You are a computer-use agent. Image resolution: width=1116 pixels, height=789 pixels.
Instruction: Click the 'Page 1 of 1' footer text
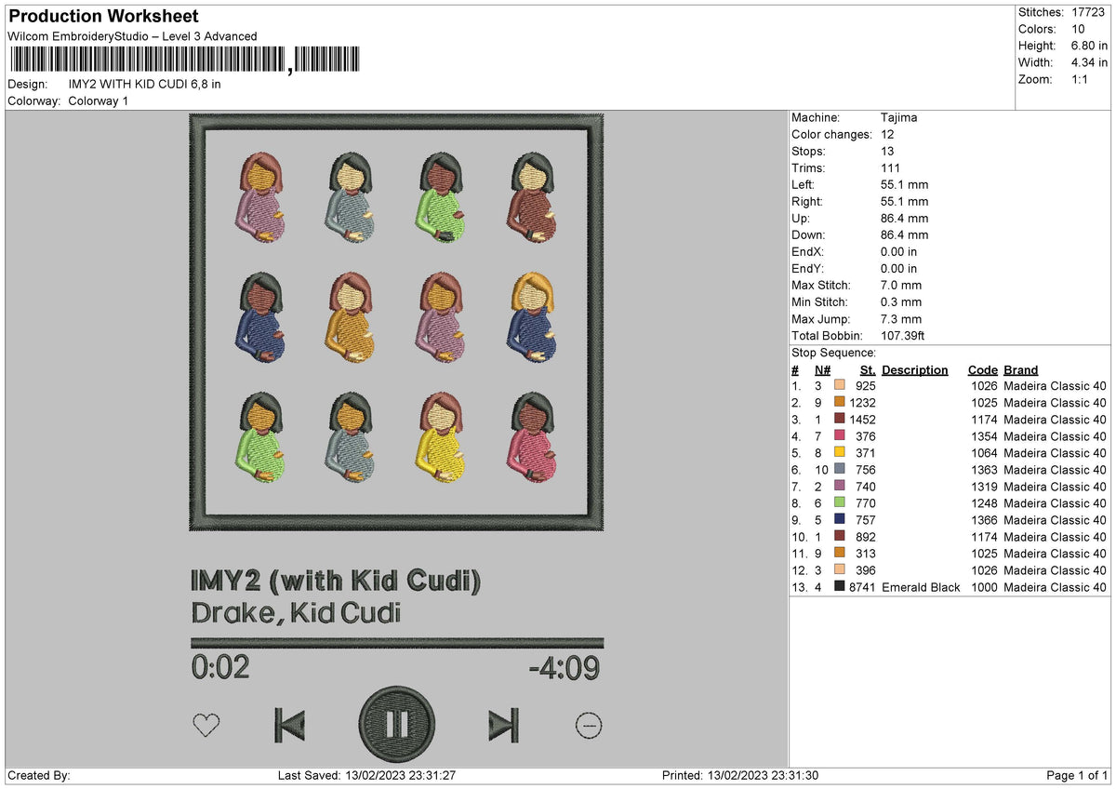1077,776
